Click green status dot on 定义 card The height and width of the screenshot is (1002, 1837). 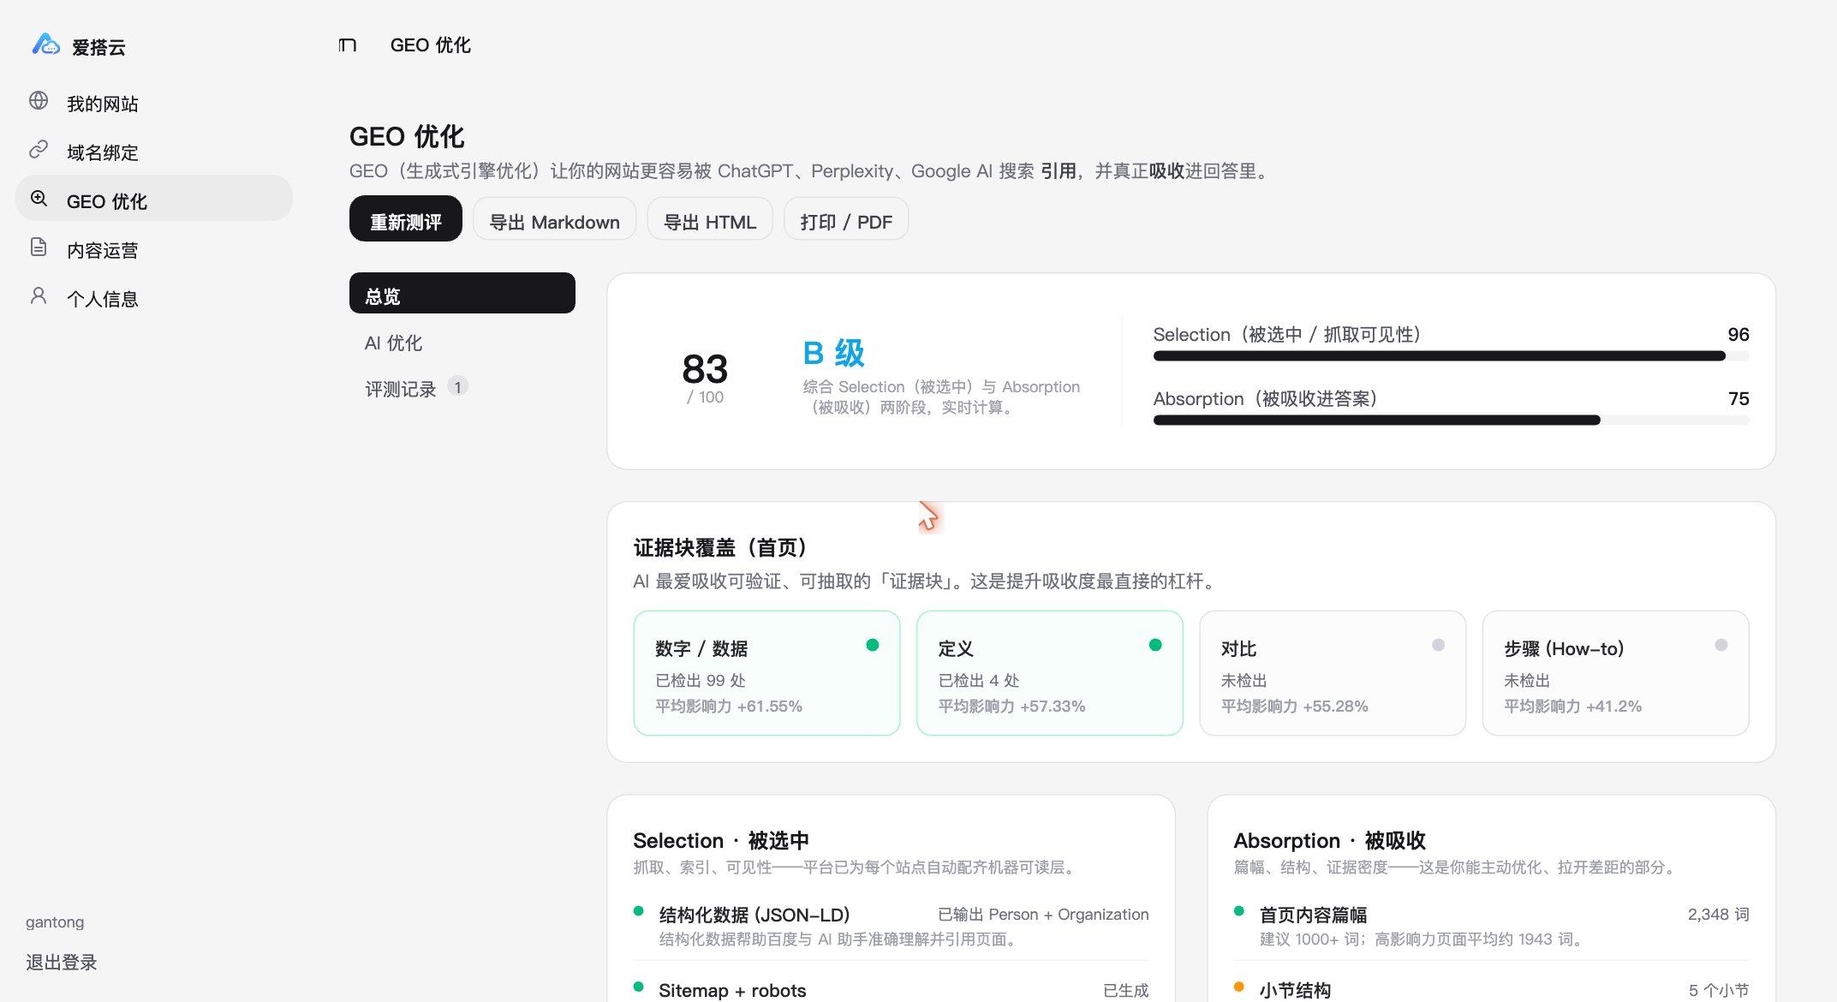1155,645
